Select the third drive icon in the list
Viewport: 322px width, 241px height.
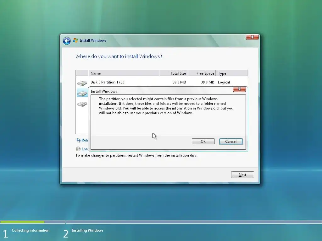82,104
